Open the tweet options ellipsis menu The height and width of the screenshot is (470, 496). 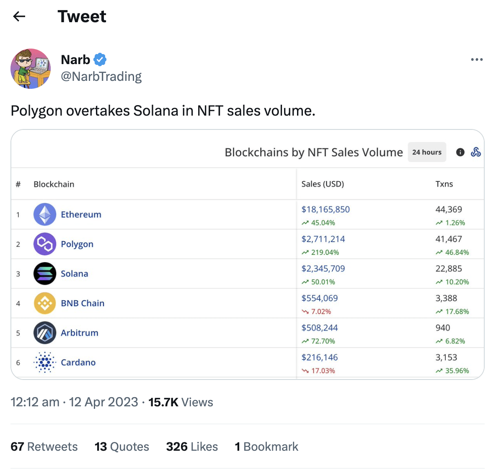(477, 59)
